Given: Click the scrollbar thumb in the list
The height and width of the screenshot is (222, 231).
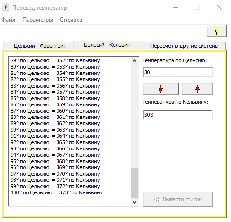Looking at the screenshot, I should tap(135, 183).
